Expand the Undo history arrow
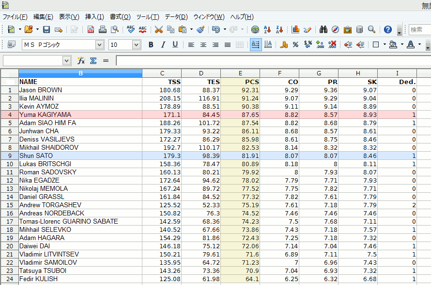The image size is (431, 285). [x=225, y=29]
